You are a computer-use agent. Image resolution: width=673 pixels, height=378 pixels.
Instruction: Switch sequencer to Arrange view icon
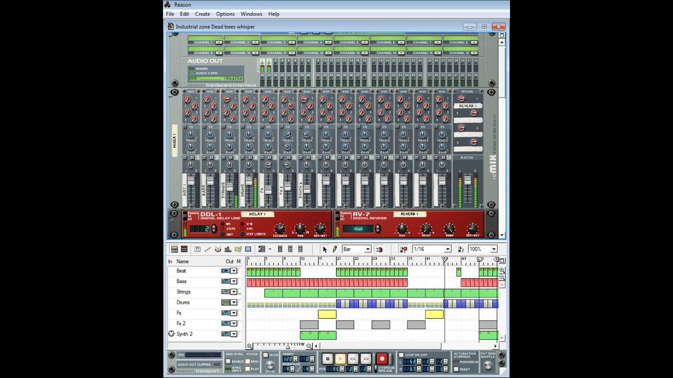coord(174,249)
